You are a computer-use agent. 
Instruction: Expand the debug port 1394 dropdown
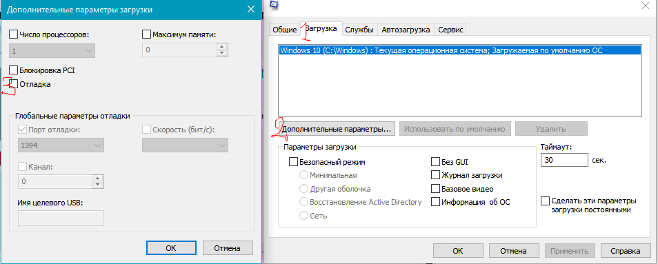[61, 145]
